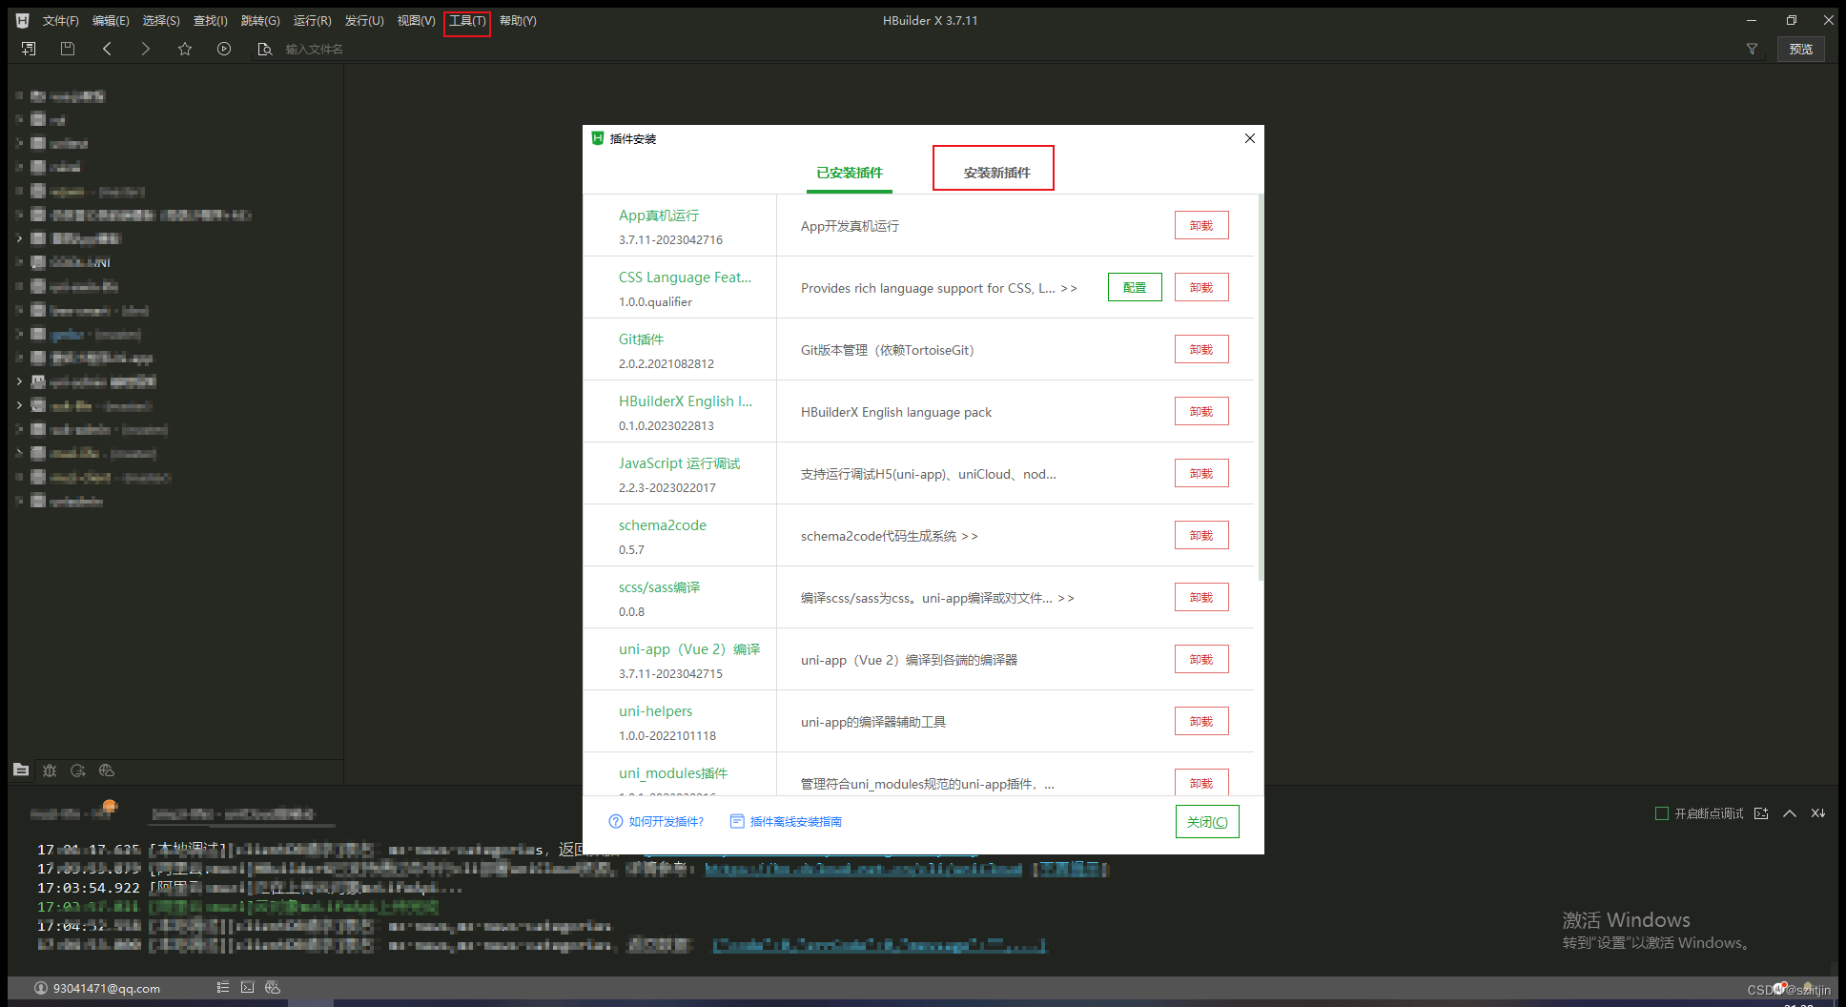The width and height of the screenshot is (1846, 1007).
Task: Open the 视图(V) menu
Action: tap(416, 20)
